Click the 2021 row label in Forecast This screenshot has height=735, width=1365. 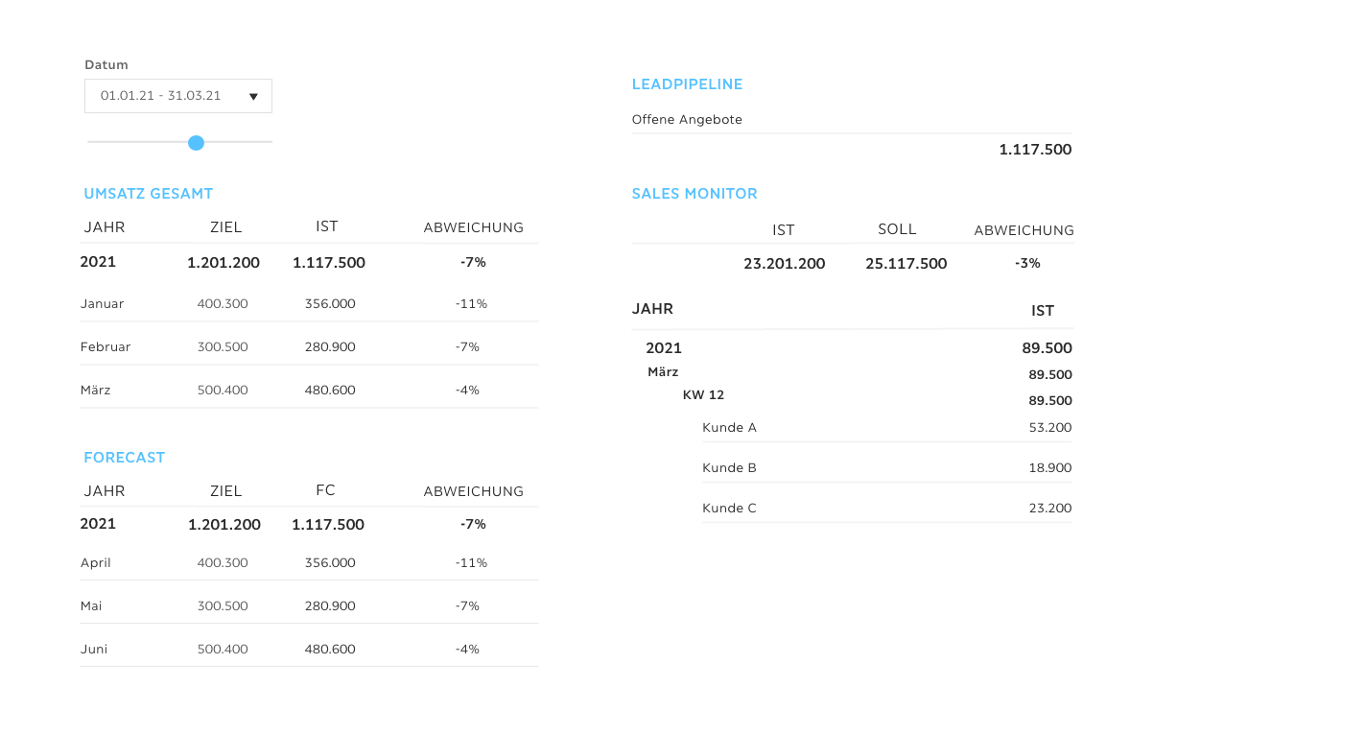[x=98, y=524]
